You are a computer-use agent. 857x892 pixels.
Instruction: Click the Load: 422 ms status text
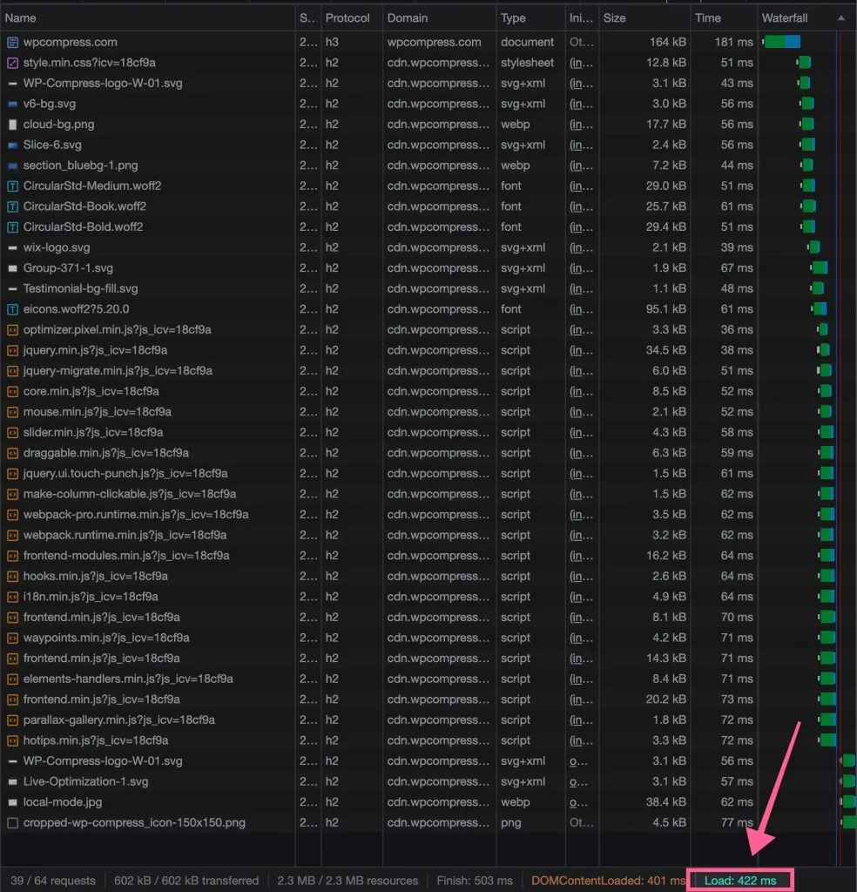coord(741,880)
